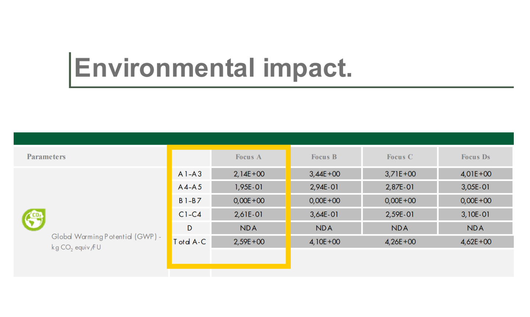This screenshot has width=530, height=317.
Task: Select Focus C value in B1-B7 row
Action: click(400, 201)
